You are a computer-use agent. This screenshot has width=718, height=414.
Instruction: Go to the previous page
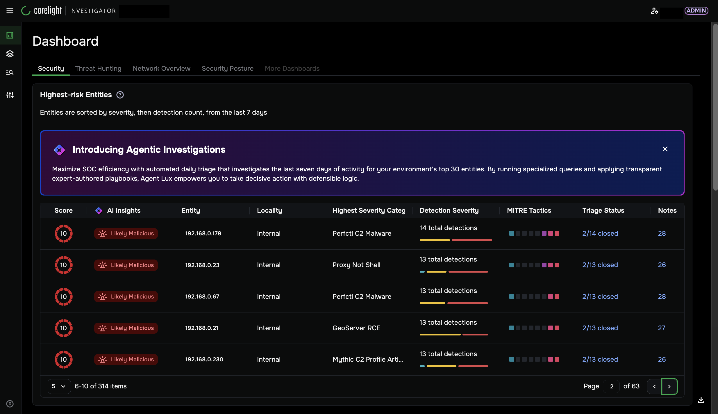pos(654,386)
